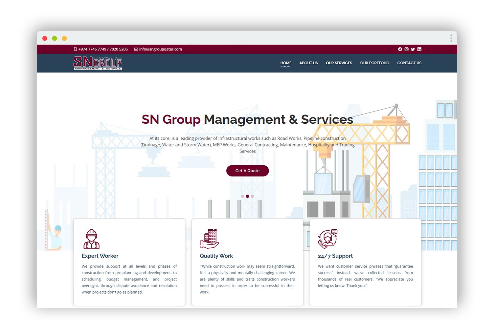
Task: Click the phone icon in the top bar
Action: coord(75,49)
